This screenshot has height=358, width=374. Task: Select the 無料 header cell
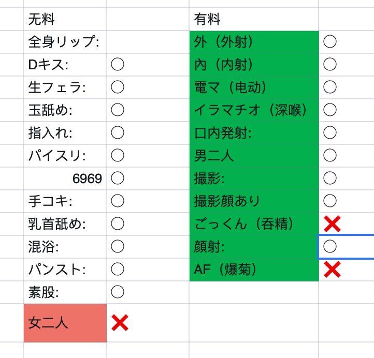tap(65, 20)
